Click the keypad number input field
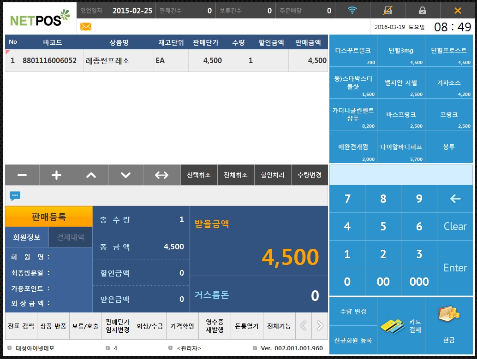The height and width of the screenshot is (359, 477). click(x=400, y=175)
